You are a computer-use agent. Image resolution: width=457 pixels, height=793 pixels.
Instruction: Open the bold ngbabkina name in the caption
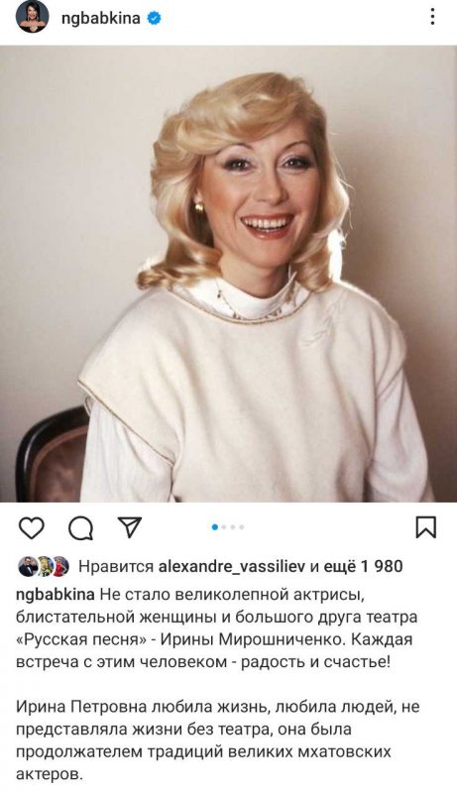(56, 595)
